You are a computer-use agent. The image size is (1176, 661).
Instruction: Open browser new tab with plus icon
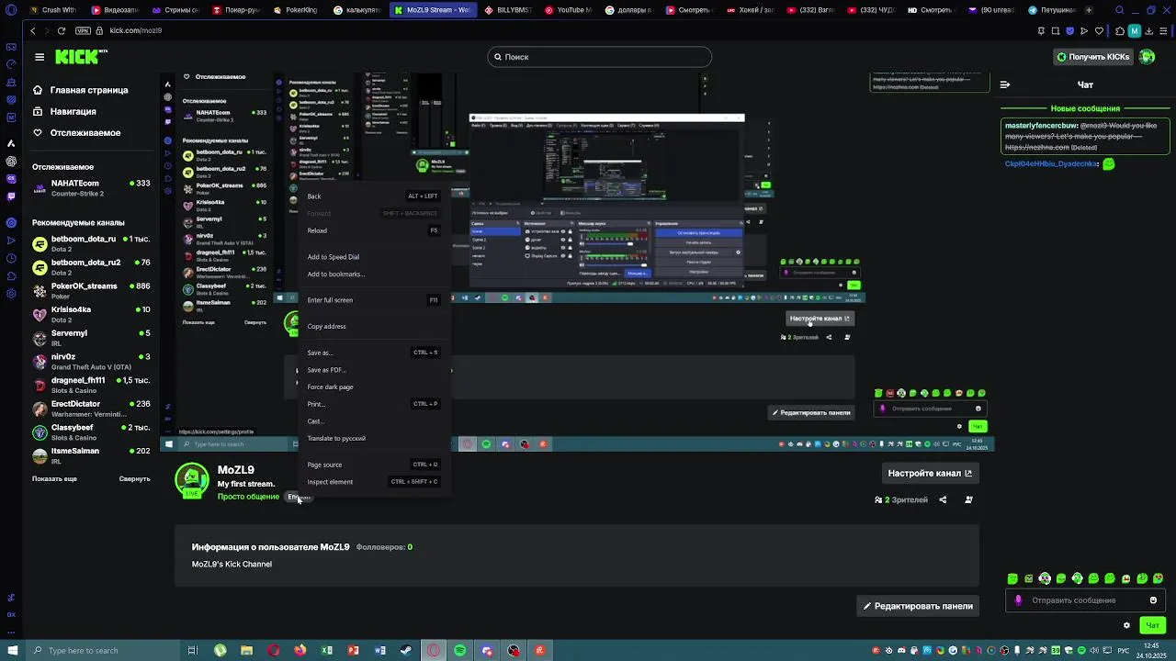[x=1089, y=10]
